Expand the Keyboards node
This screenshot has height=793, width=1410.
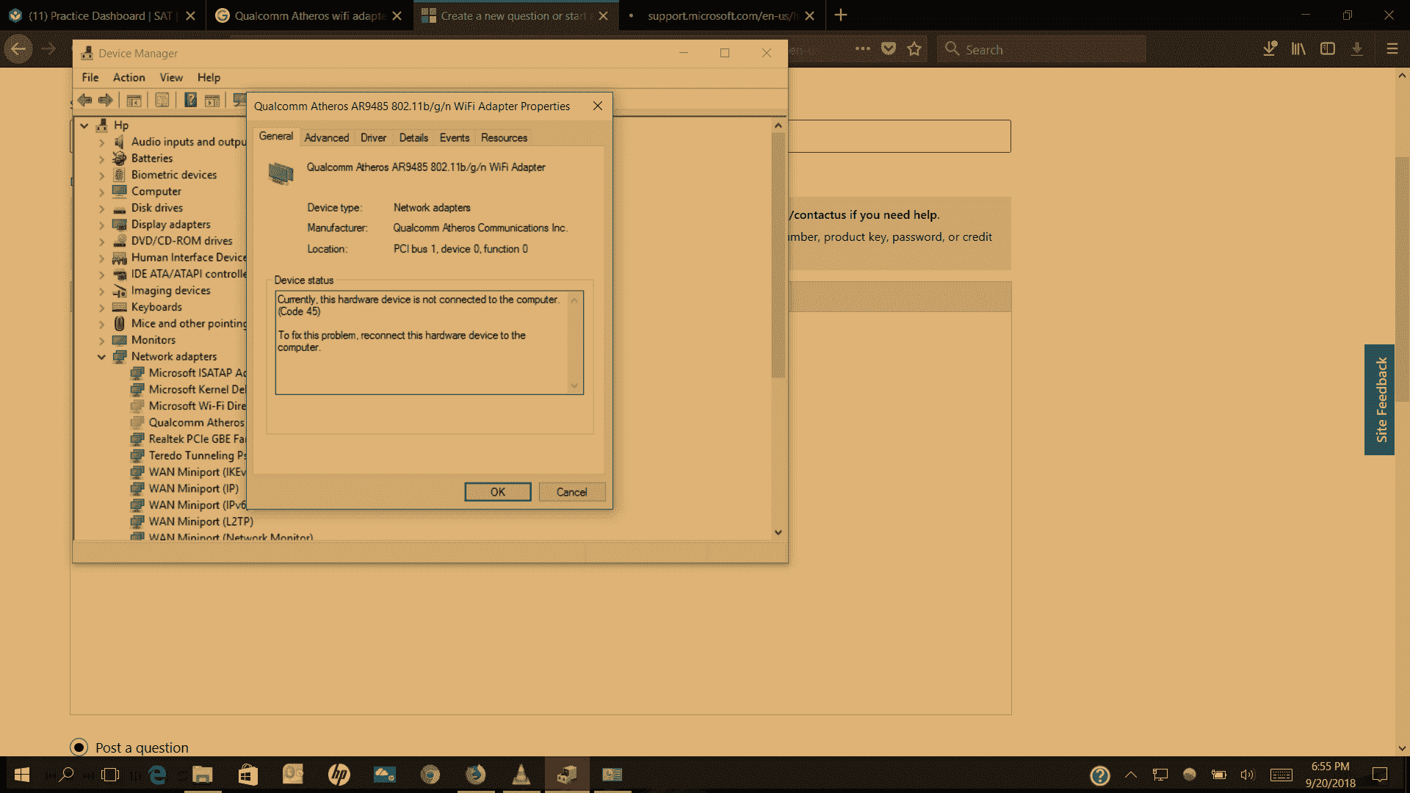tap(101, 307)
